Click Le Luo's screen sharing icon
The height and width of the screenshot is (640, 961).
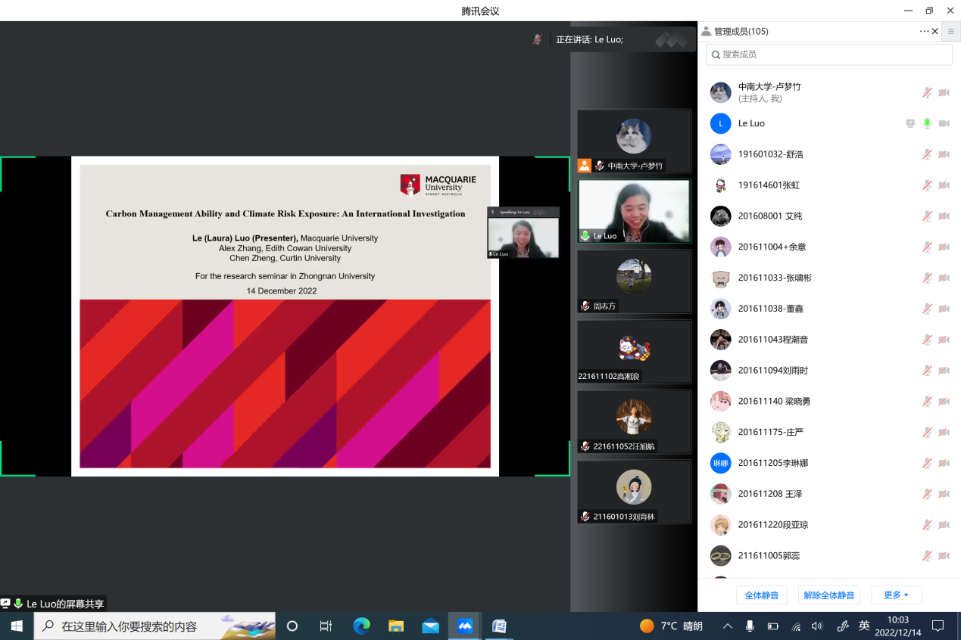point(910,123)
